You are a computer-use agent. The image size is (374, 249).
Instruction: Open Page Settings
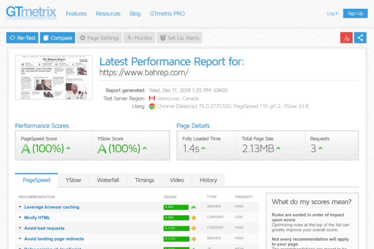[x=99, y=38]
